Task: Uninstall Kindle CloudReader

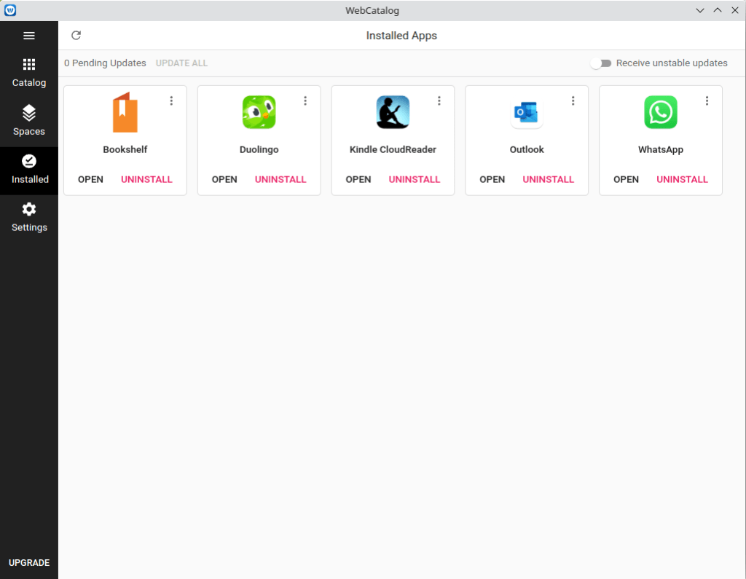Action: (415, 179)
